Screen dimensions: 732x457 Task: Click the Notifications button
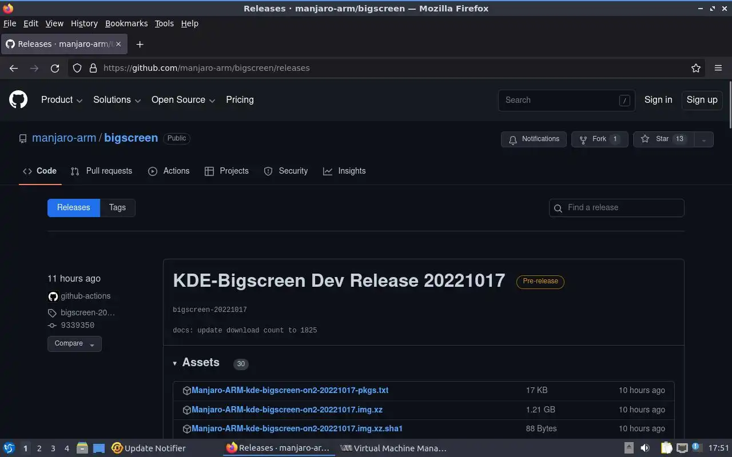tap(534, 139)
